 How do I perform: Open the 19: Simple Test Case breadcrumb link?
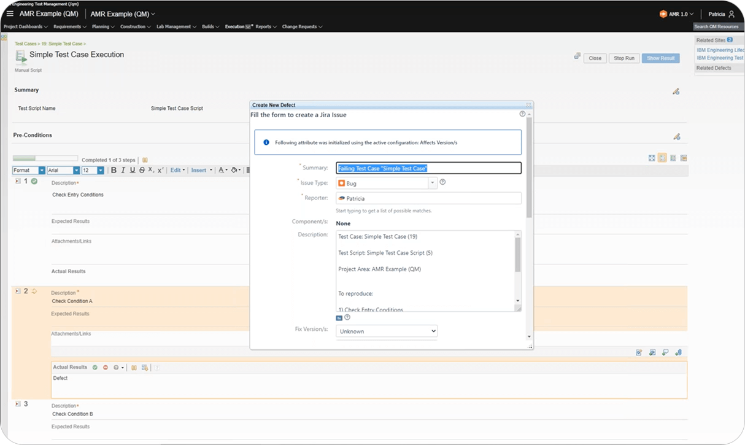(62, 44)
